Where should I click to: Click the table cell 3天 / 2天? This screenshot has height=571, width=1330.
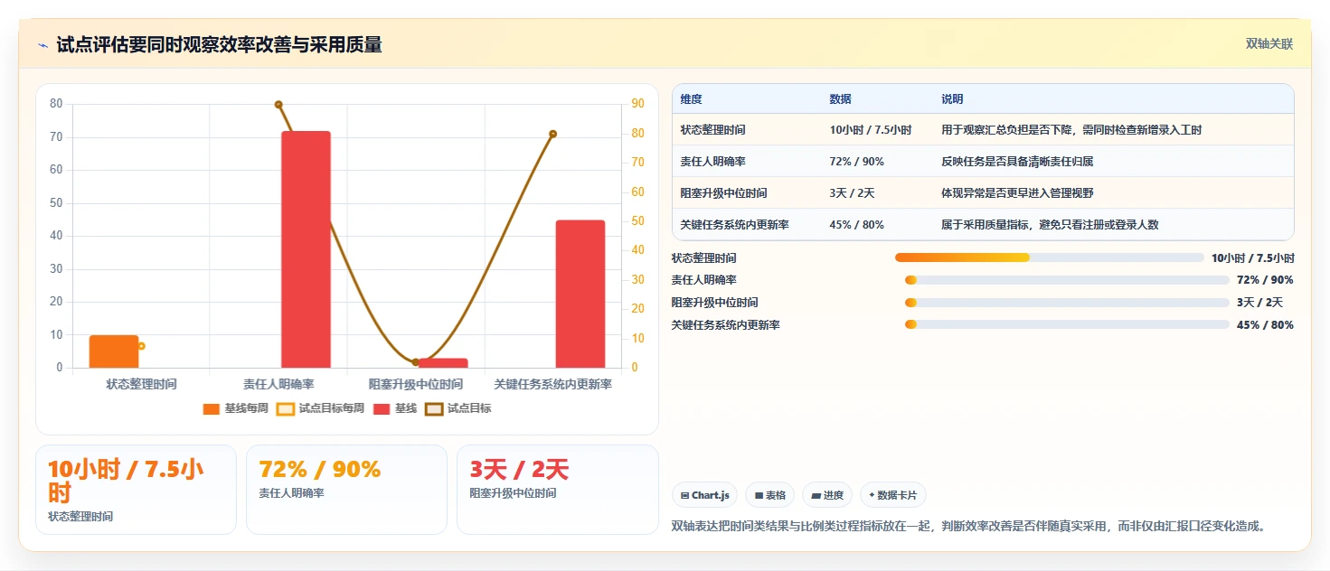pyautogui.click(x=852, y=193)
